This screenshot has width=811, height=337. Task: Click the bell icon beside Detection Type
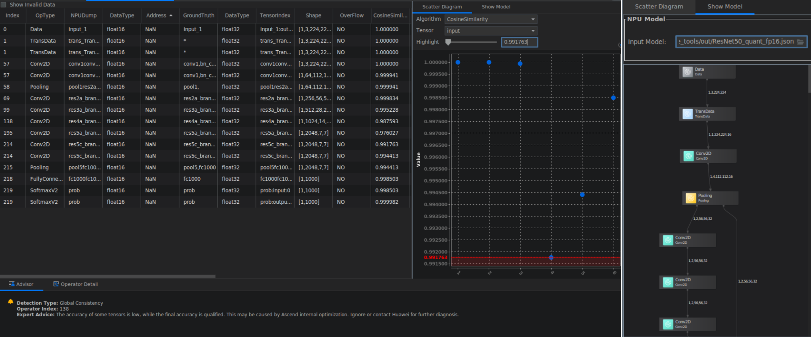click(x=11, y=302)
